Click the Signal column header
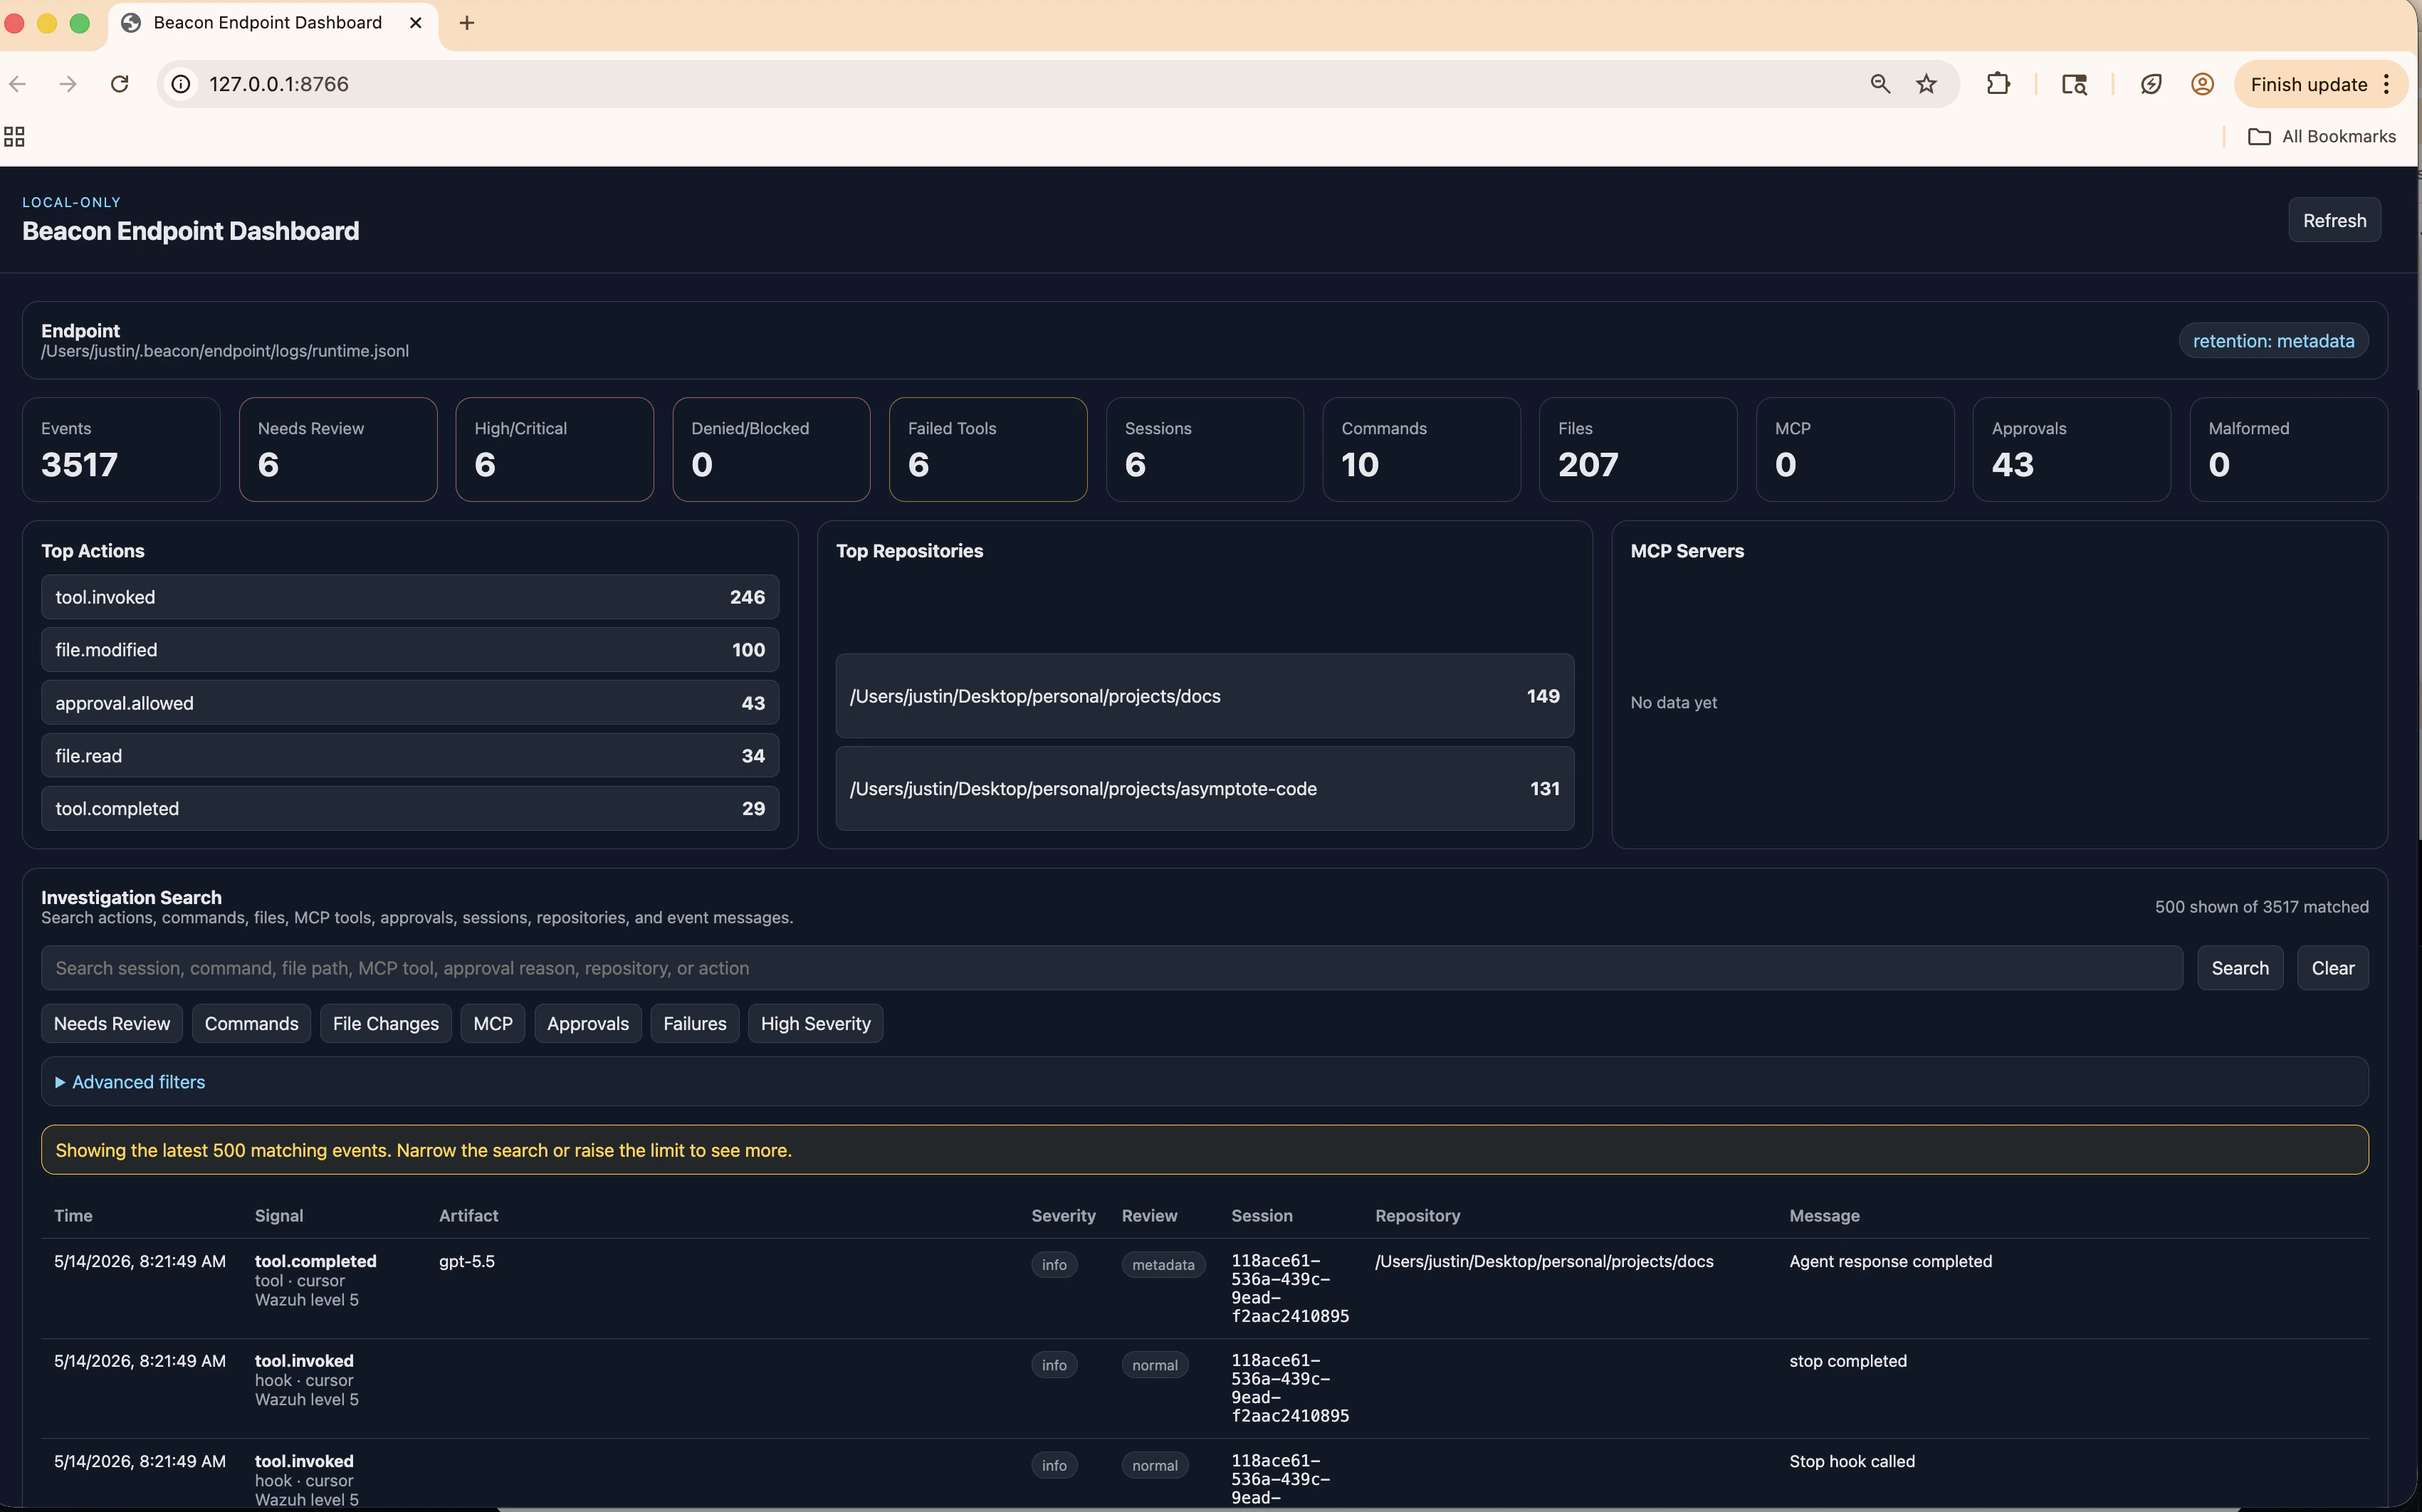2422x1512 pixels. coord(279,1216)
